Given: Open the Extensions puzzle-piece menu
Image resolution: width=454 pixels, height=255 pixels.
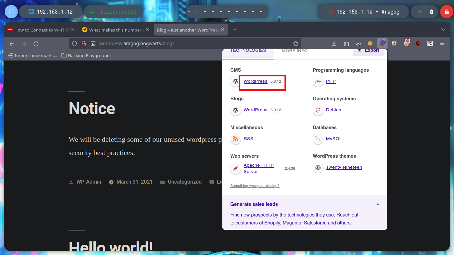Looking at the screenshot, I should pyautogui.click(x=346, y=43).
